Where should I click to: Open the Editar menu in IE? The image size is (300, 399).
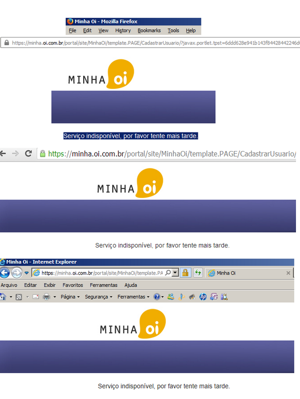(31, 285)
